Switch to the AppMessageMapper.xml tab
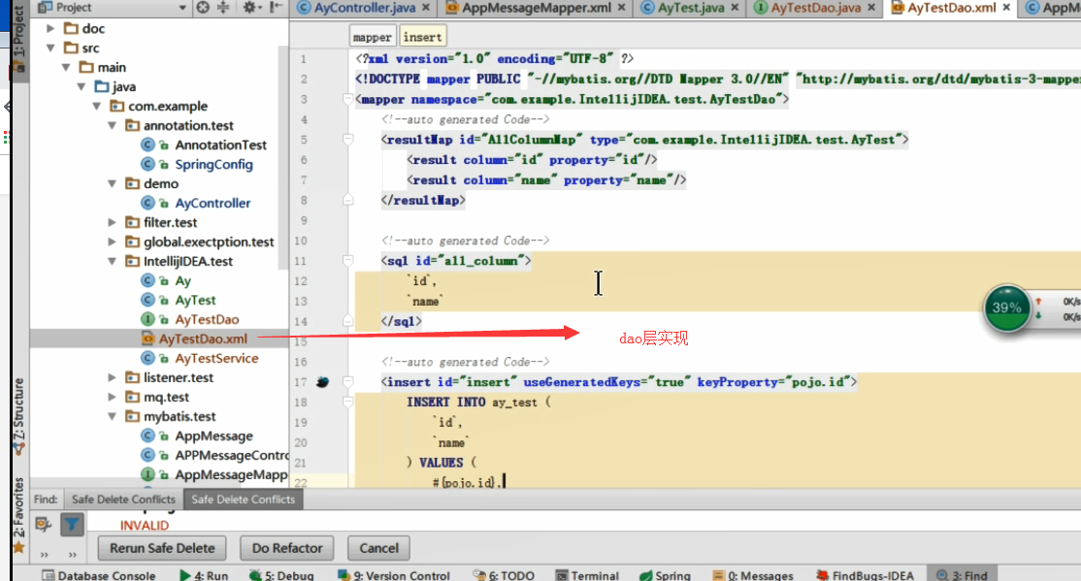The width and height of the screenshot is (1081, 581). click(536, 8)
